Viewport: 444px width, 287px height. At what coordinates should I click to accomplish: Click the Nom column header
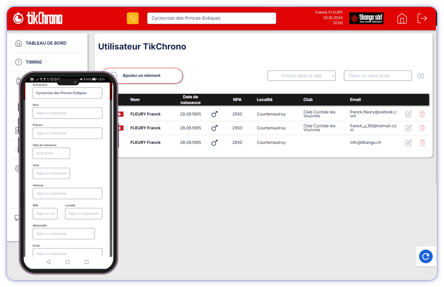point(135,100)
